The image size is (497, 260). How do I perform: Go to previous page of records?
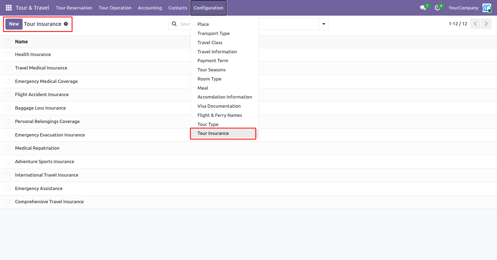point(475,24)
